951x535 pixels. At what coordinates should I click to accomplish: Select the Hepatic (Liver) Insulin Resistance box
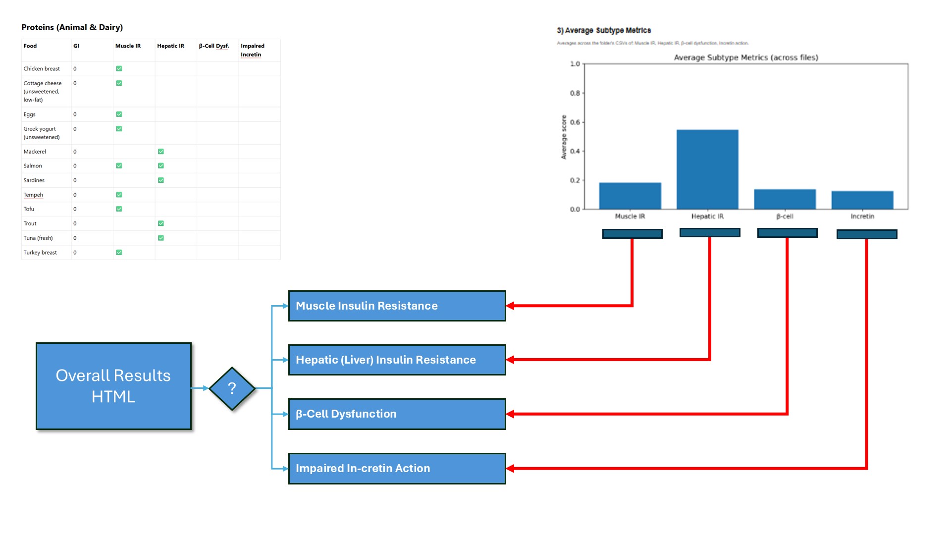(397, 360)
